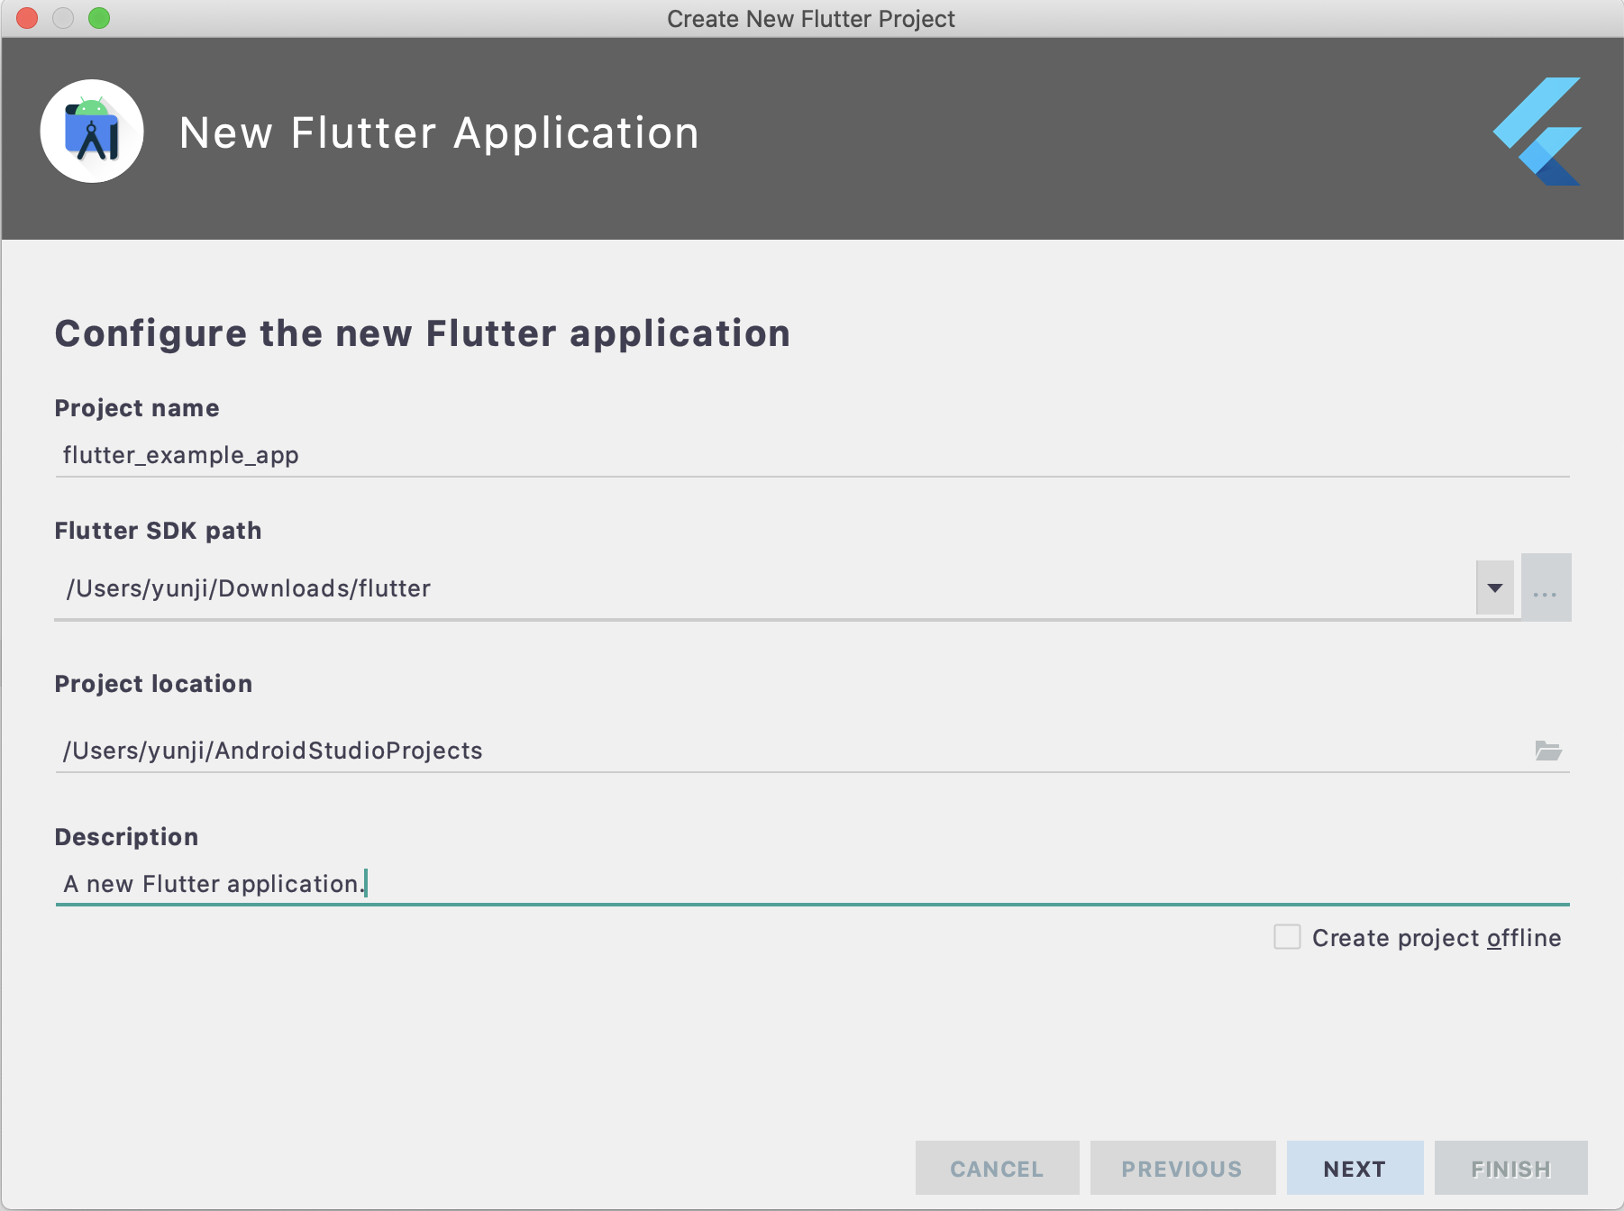Click the Android Studio logo icon
This screenshot has width=1624, height=1211.
(92, 132)
